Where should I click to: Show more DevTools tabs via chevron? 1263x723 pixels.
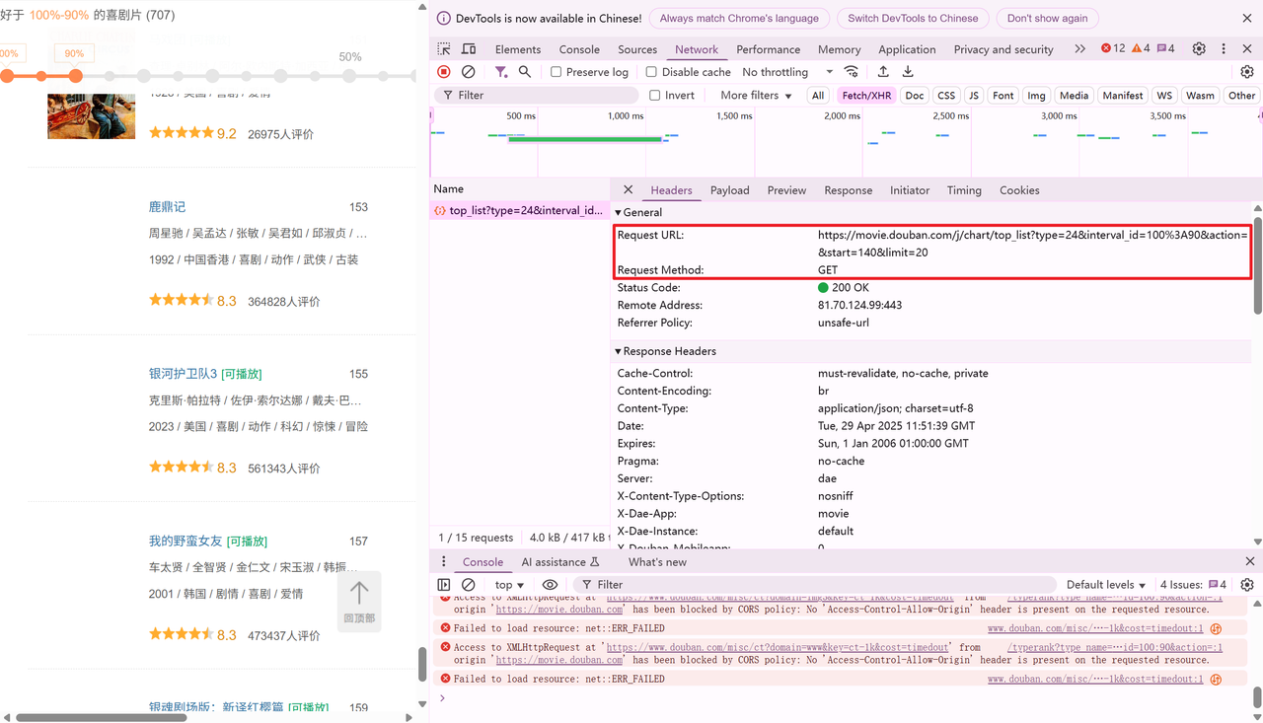click(x=1079, y=49)
